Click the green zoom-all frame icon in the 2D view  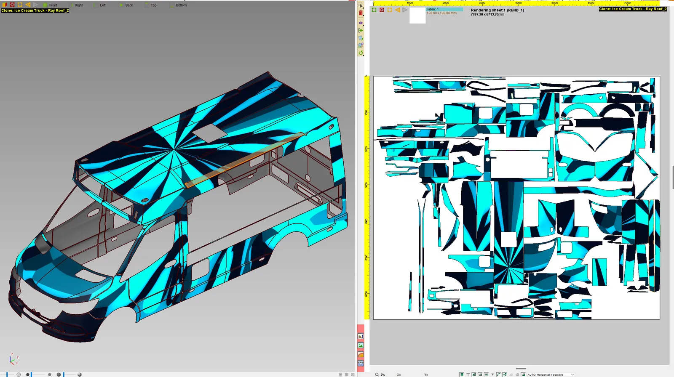[374, 10]
